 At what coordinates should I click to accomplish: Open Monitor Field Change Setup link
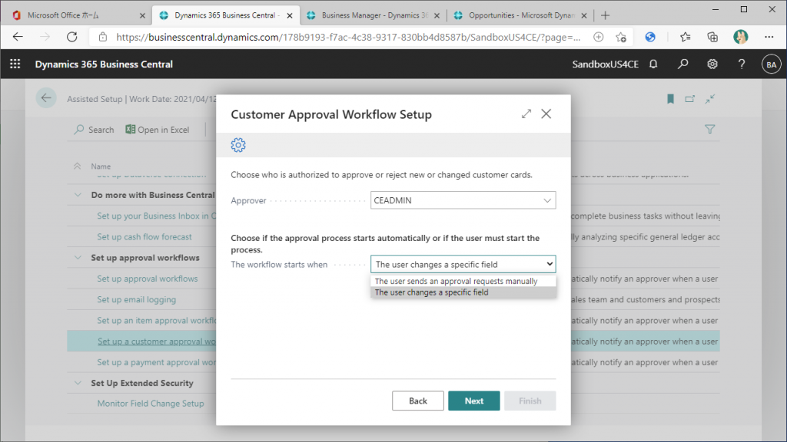tap(151, 404)
